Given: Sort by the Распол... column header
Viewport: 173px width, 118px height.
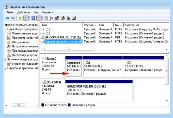Looking at the screenshot, I should [90, 25].
